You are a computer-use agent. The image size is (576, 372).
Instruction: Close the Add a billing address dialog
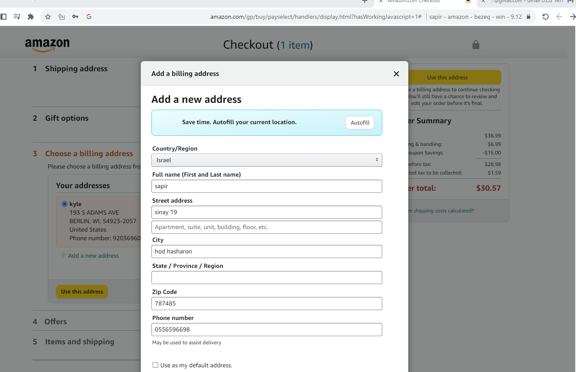396,74
